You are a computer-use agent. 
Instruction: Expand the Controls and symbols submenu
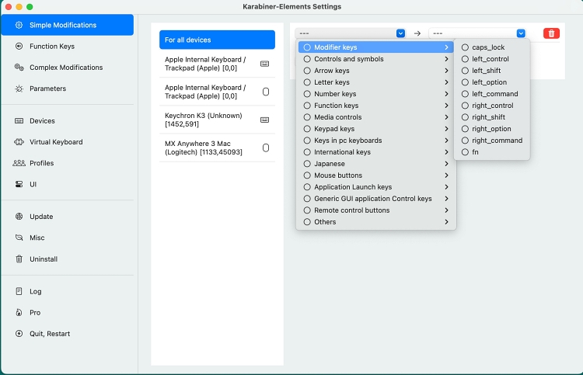pyautogui.click(x=376, y=59)
